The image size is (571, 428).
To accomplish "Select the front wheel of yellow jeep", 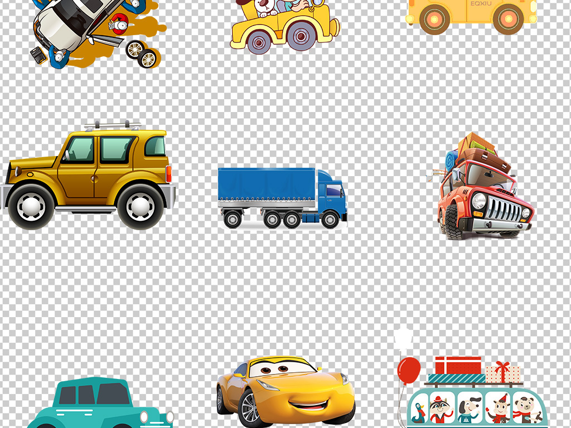I will [31, 206].
